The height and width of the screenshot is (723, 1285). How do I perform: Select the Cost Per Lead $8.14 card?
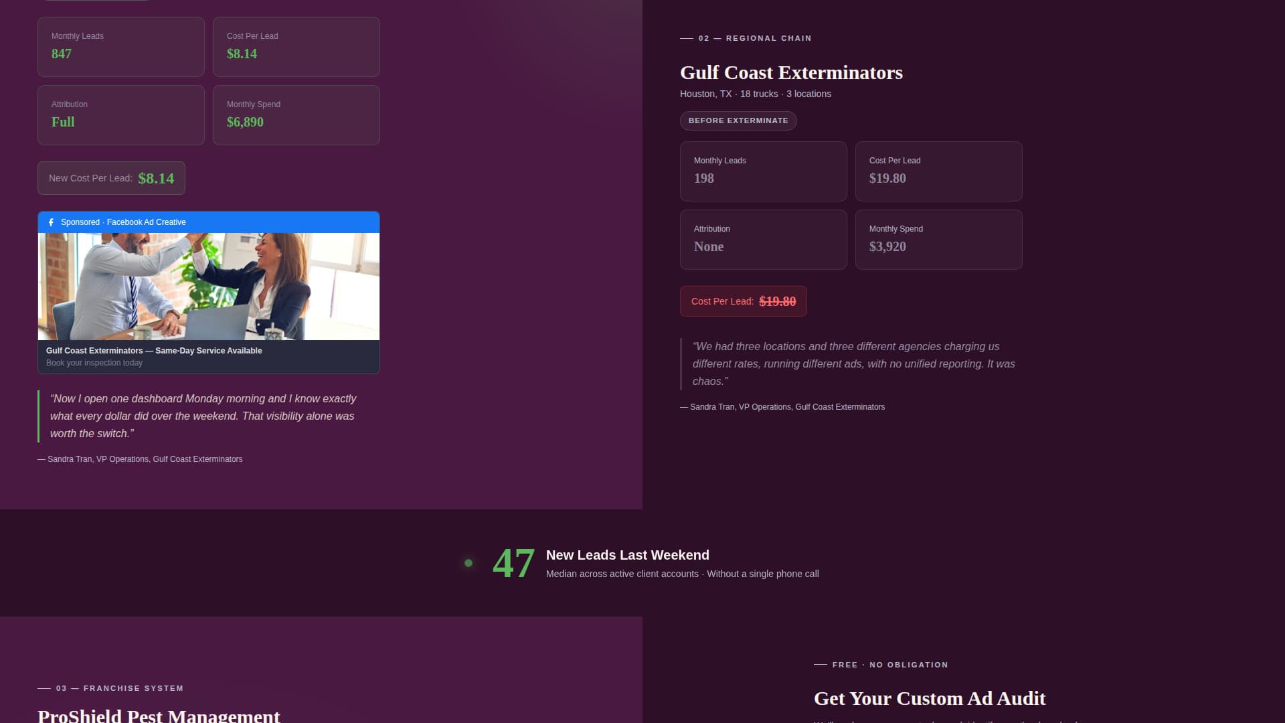[296, 47]
